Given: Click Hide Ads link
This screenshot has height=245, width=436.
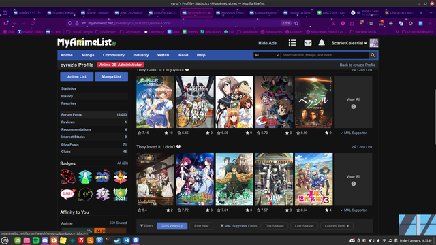Looking at the screenshot, I should [267, 43].
